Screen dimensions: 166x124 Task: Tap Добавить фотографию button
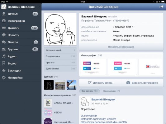142,83
